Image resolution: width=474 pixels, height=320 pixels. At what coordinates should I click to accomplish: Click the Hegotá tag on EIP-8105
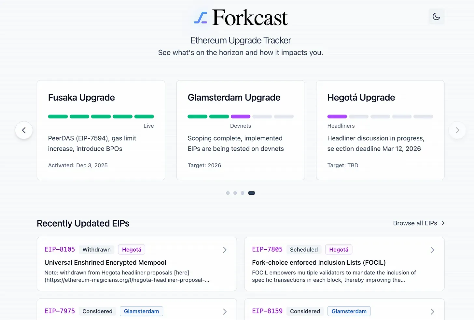pyautogui.click(x=132, y=250)
